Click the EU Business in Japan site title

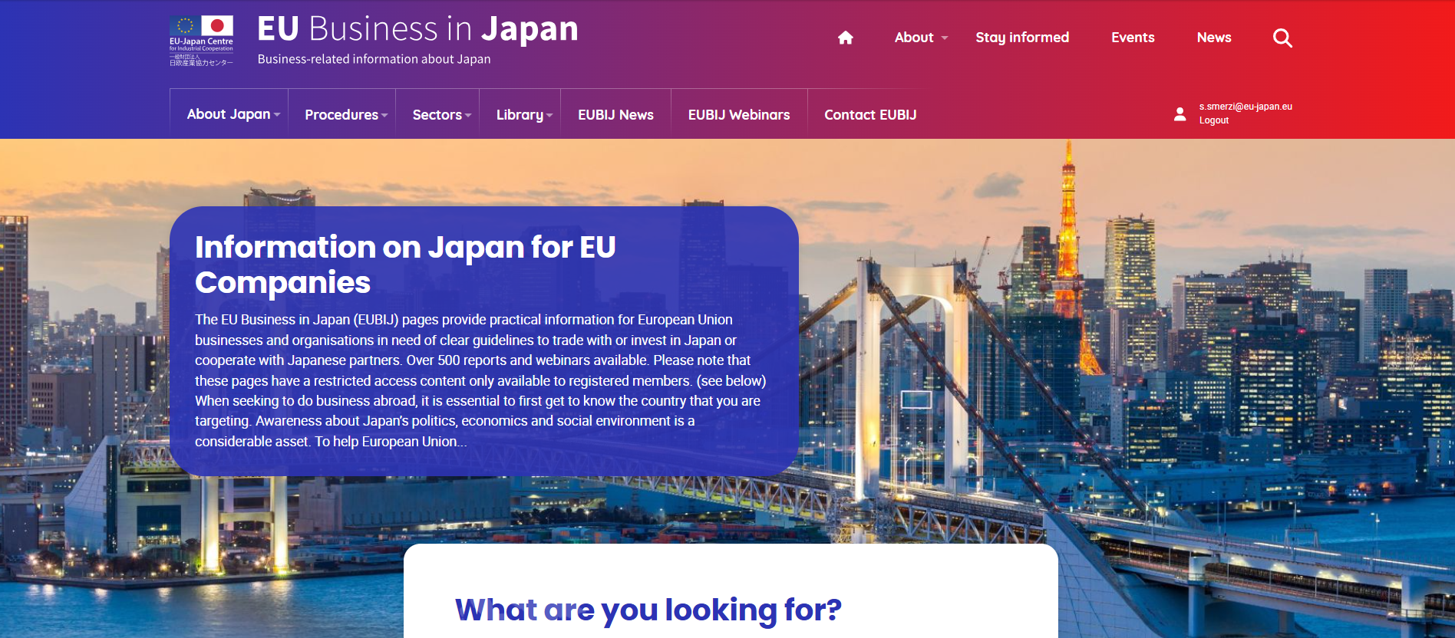click(x=417, y=30)
